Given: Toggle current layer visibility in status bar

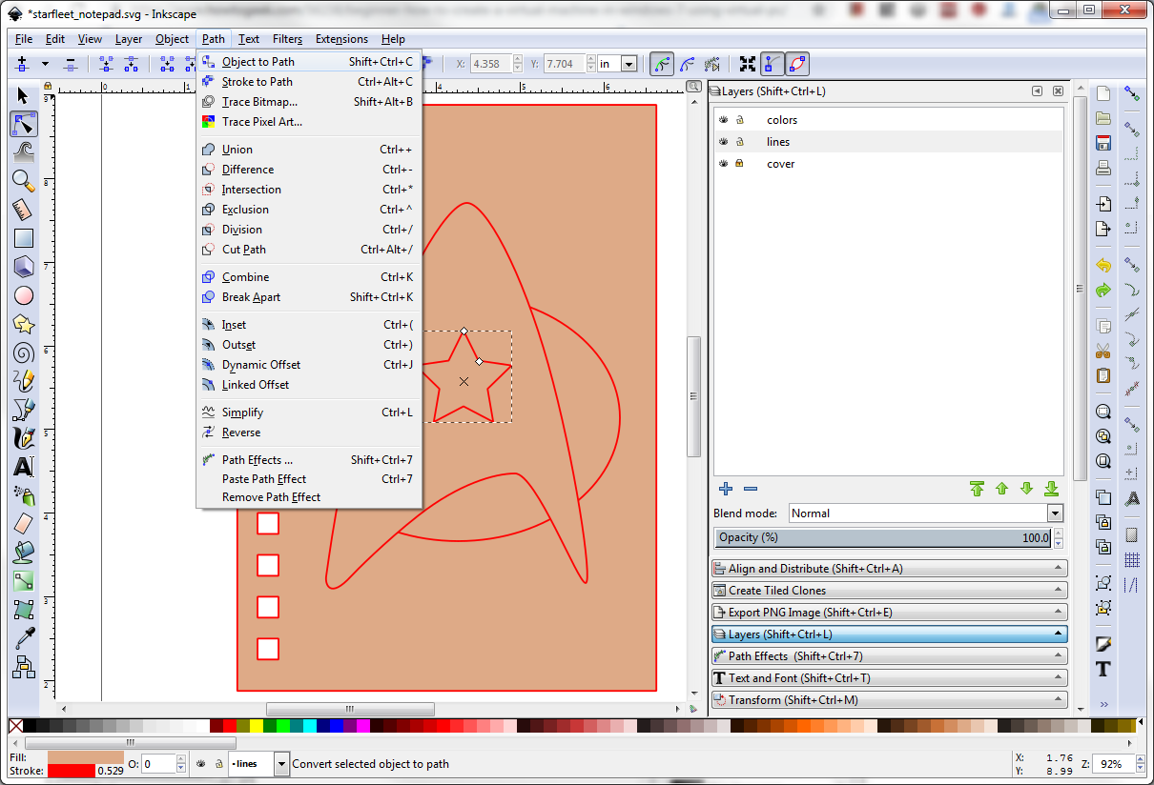Looking at the screenshot, I should click(201, 763).
